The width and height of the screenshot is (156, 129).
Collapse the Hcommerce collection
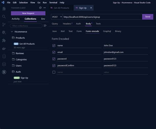click(12, 32)
